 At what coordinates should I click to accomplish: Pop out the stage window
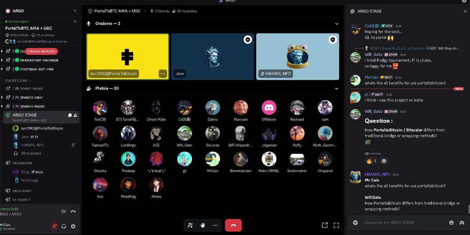coord(325,225)
